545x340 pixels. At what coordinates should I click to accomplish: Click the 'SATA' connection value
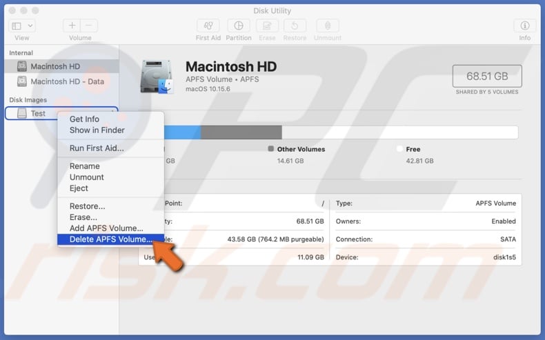508,239
